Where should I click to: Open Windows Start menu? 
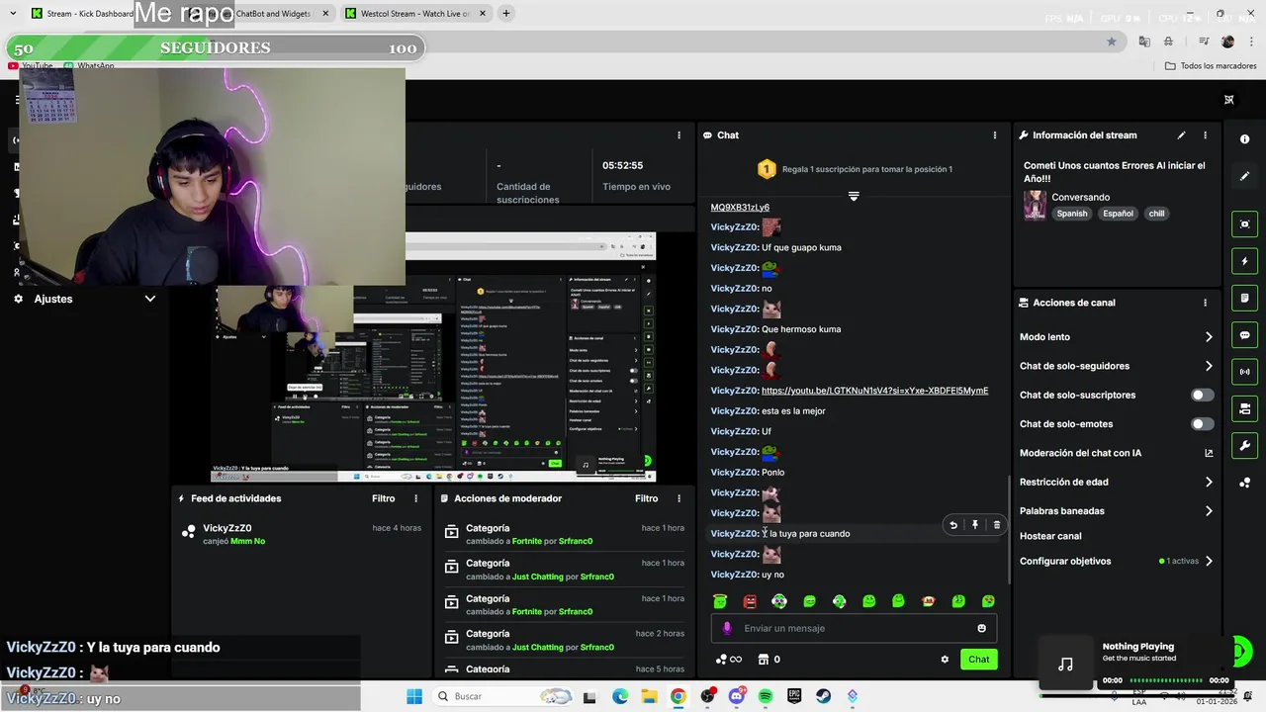(414, 696)
